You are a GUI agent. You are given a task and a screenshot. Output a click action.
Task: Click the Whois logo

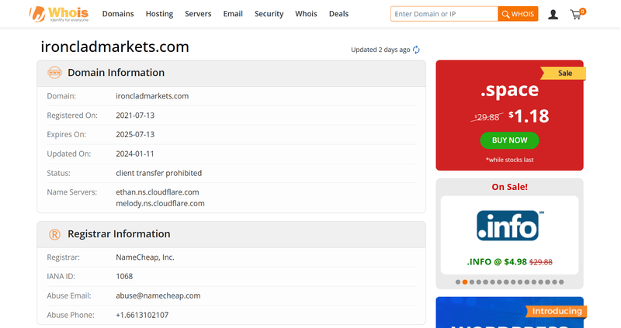coord(59,14)
